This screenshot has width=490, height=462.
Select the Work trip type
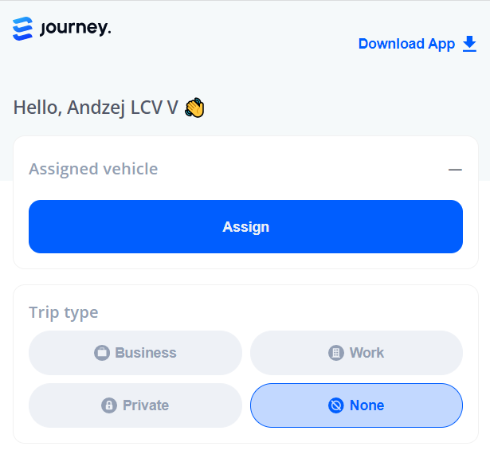pos(357,353)
